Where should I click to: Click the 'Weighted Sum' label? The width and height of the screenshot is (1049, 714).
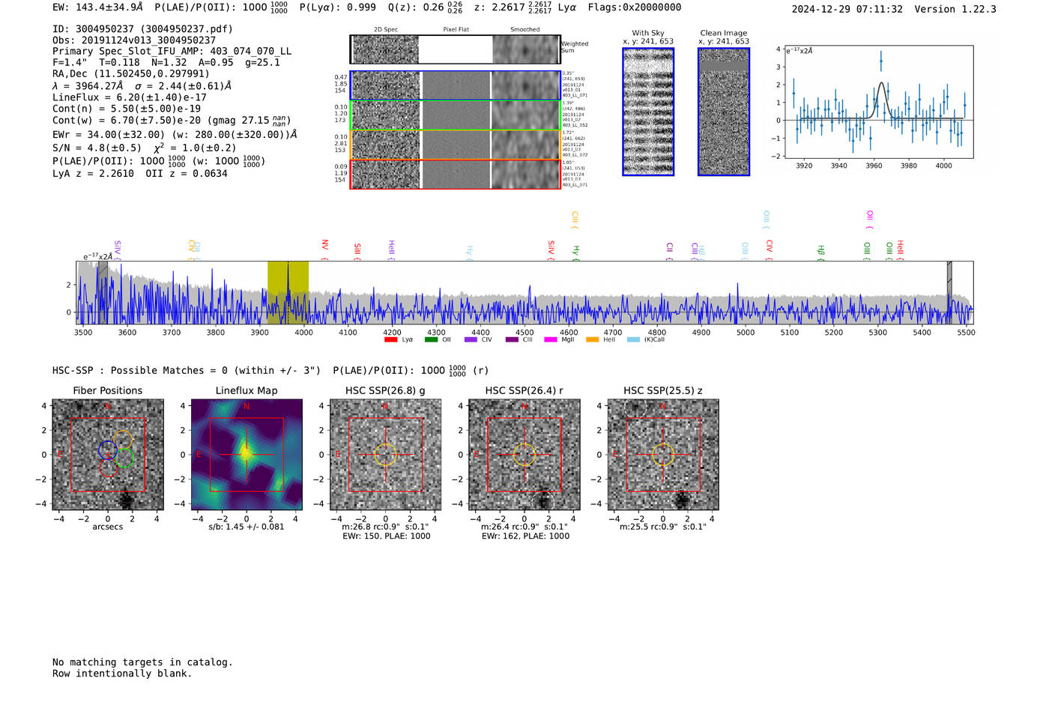click(x=574, y=47)
